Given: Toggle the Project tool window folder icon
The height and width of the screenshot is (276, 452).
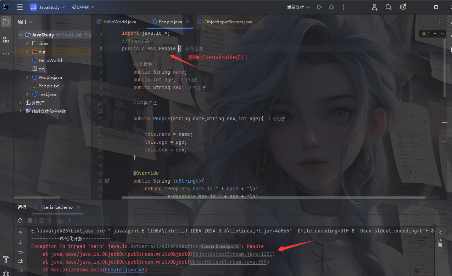Looking at the screenshot, I should (x=6, y=22).
